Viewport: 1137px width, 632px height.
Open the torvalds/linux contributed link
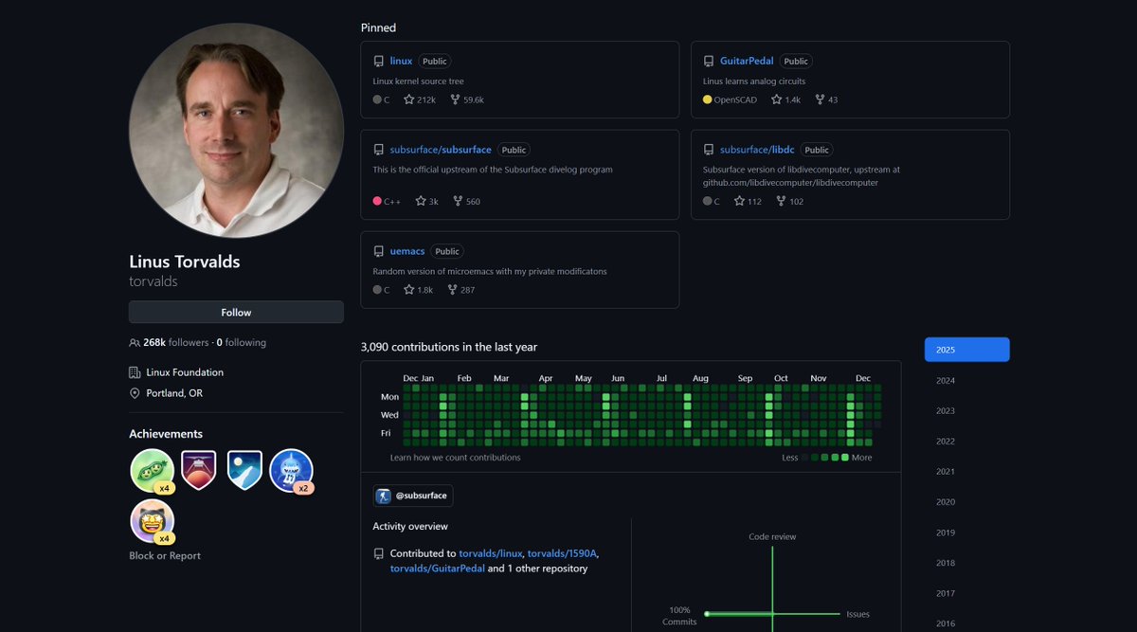point(491,553)
